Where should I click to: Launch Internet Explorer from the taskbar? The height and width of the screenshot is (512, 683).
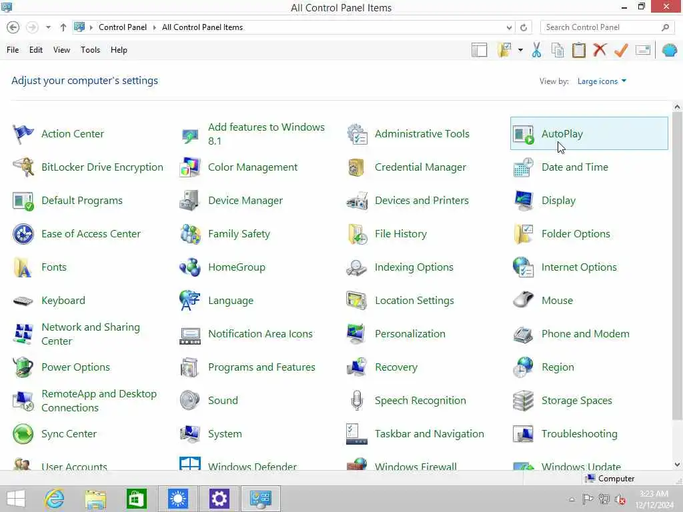tap(55, 499)
